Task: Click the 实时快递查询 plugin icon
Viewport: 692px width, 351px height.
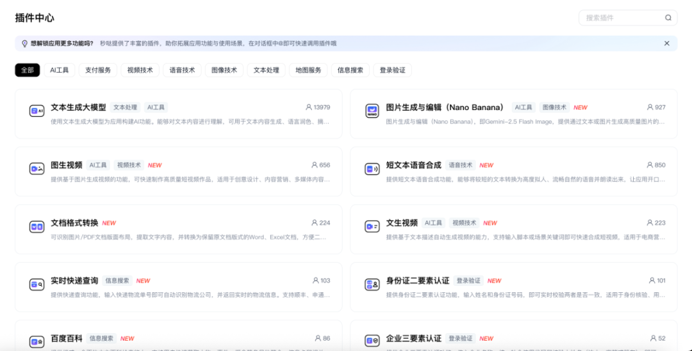Action: pos(37,284)
